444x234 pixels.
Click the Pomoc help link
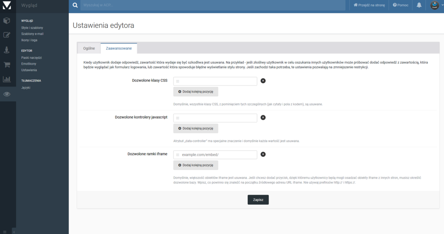(400, 5)
